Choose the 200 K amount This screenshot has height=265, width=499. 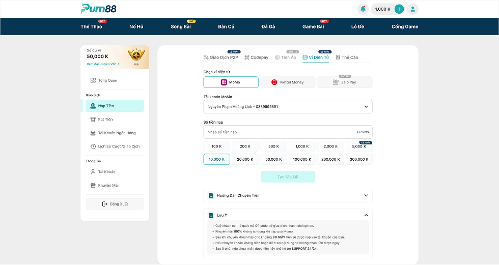(245, 146)
